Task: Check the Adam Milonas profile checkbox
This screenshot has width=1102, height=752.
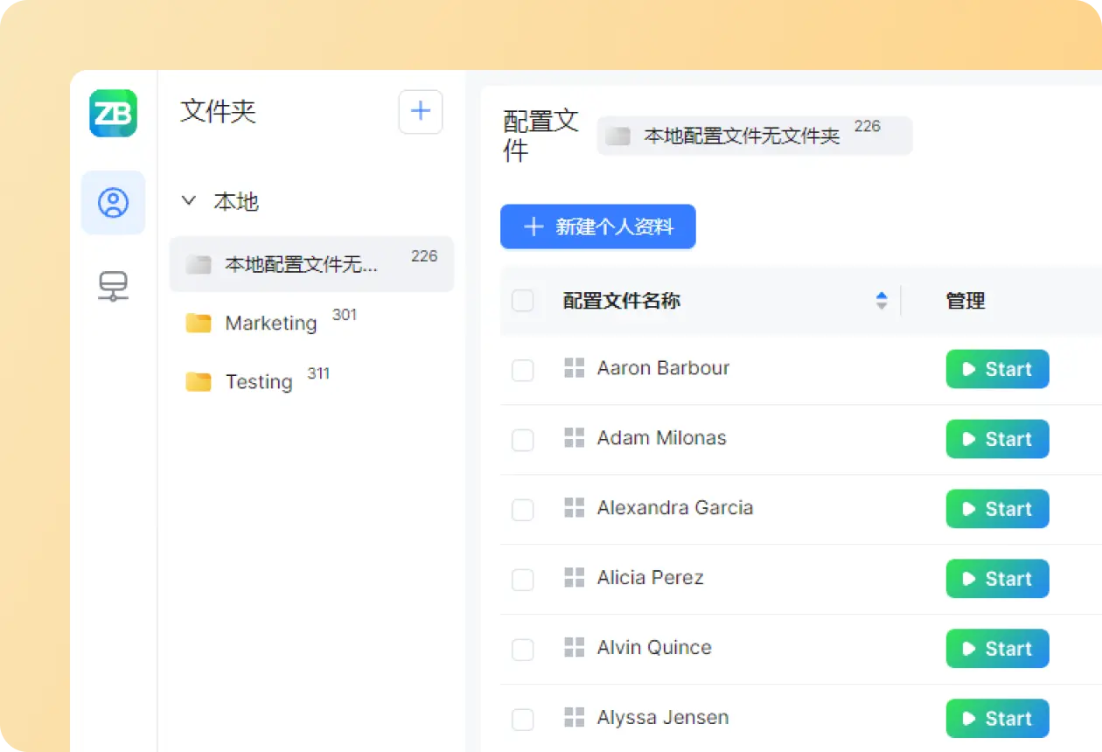Action: [x=522, y=440]
